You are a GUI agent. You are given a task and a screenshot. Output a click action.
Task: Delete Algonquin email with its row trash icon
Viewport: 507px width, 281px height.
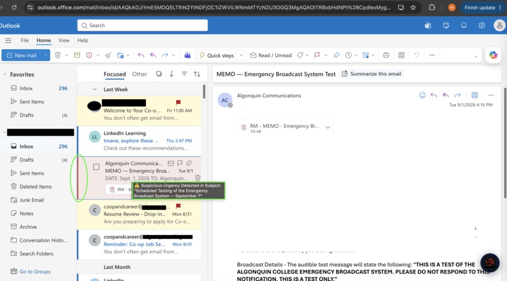(x=198, y=178)
